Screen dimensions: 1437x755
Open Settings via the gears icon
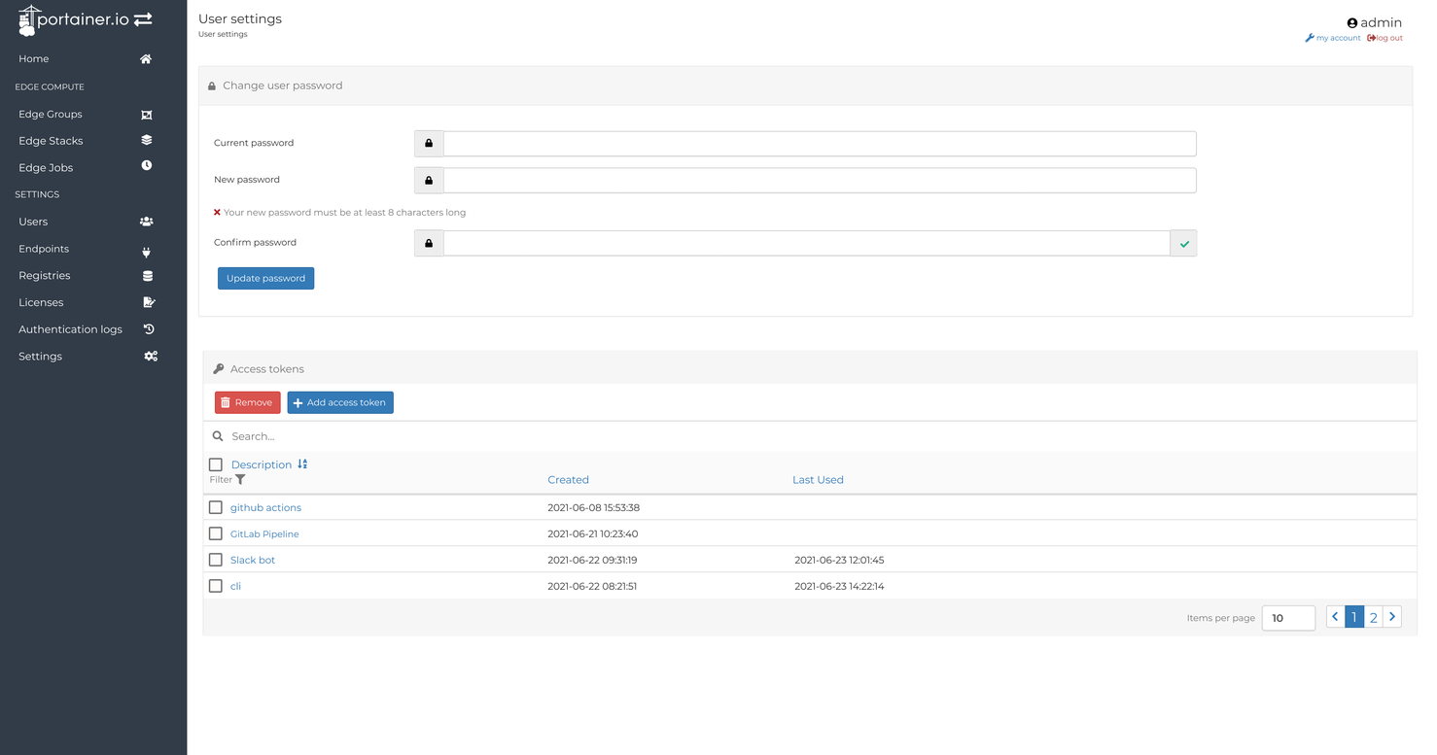pos(151,356)
